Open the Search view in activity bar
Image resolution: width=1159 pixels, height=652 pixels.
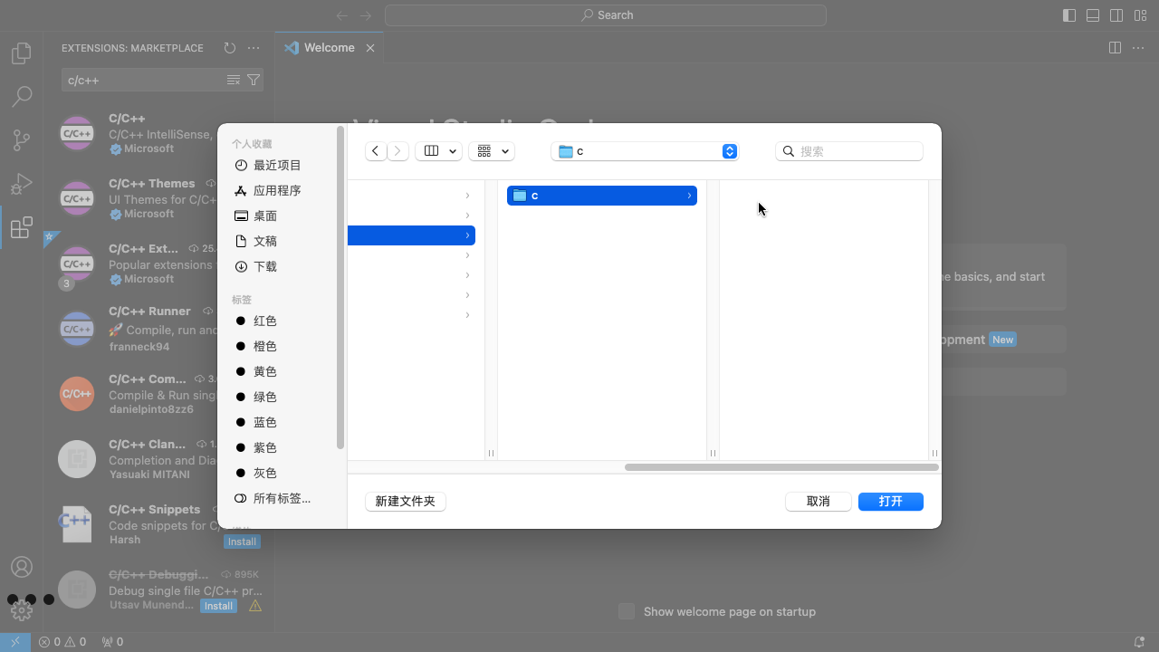tap(22, 96)
